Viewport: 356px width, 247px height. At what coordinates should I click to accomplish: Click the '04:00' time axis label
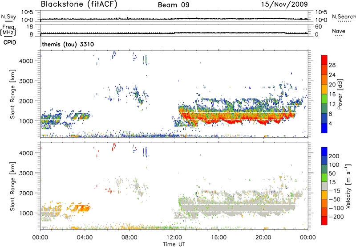(x=85, y=238)
